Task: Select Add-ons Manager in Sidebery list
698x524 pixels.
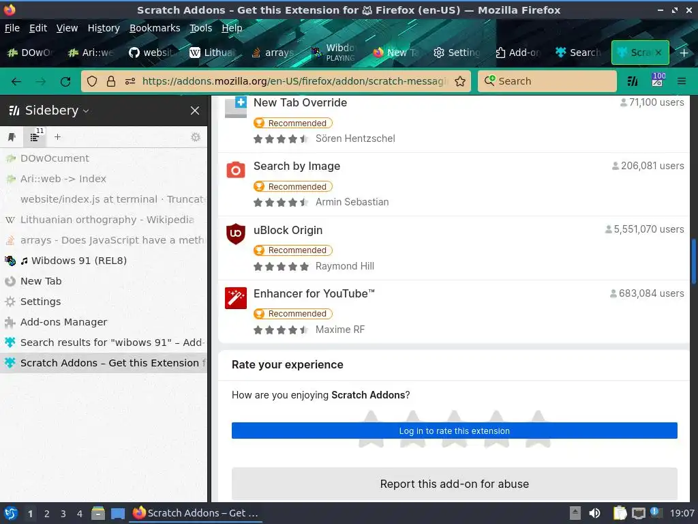Action: (x=104, y=322)
